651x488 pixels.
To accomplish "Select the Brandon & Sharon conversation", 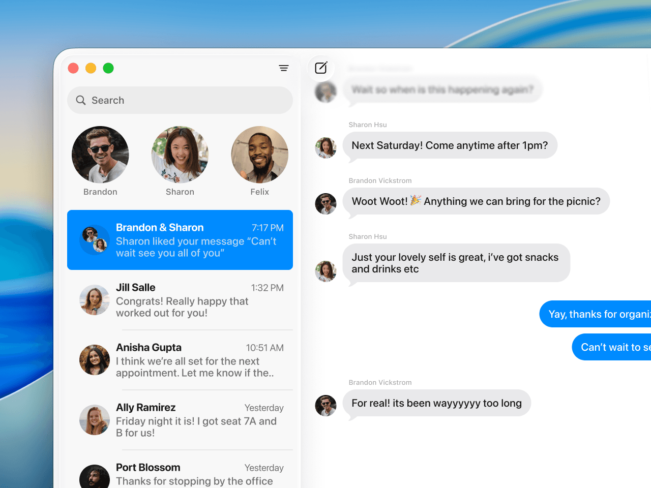I will tap(180, 240).
